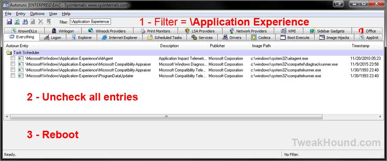387x161 pixels.
Task: Uncheck the AitAgent entry checkbox
Action: pos(13,58)
